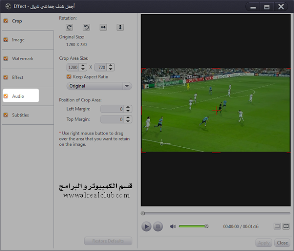The height and width of the screenshot is (251, 294).
Task: Click the crop width 1280 field
Action: click(73, 67)
